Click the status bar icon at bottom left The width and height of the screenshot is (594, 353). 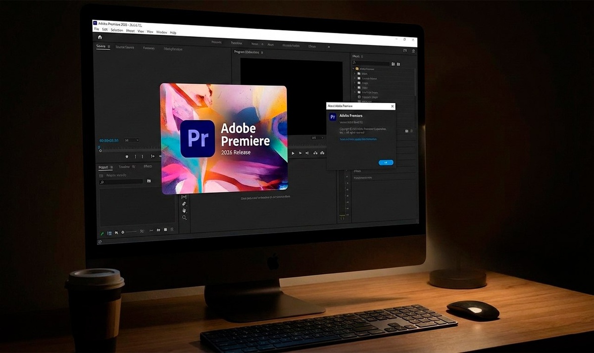tap(99, 241)
